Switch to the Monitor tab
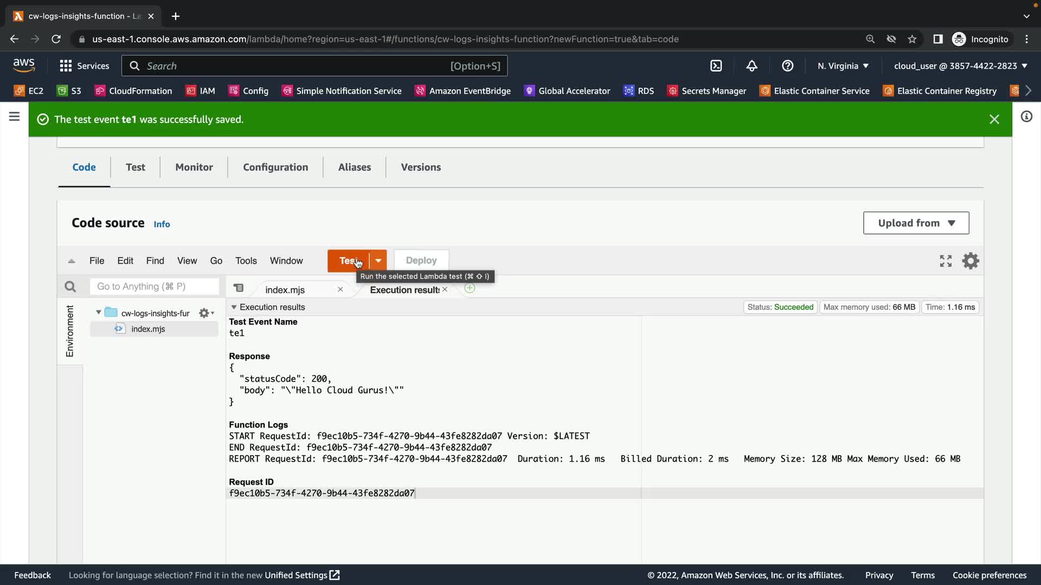This screenshot has width=1041, height=585. pyautogui.click(x=194, y=167)
